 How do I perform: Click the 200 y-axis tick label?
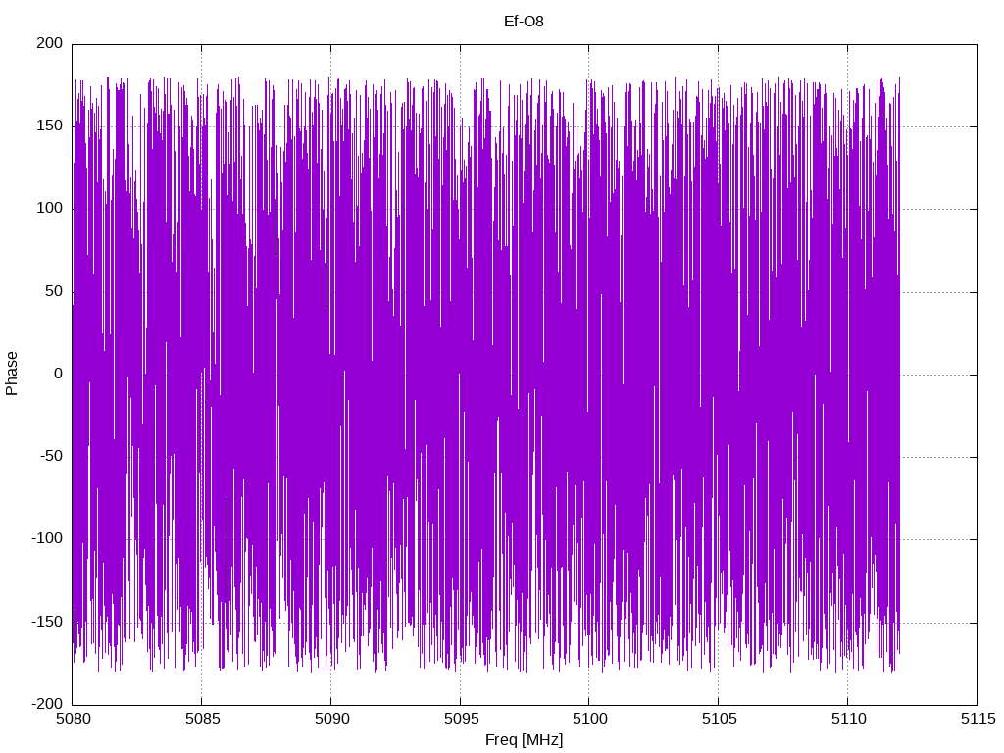(50, 43)
